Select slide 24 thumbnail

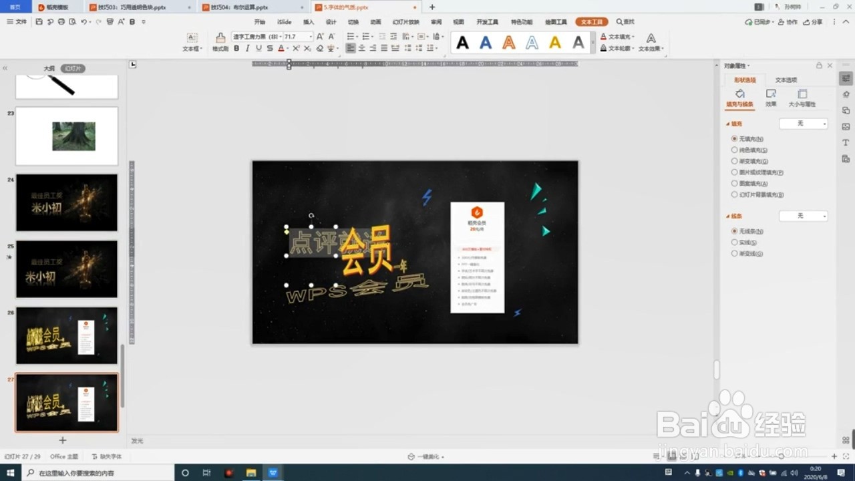click(x=67, y=202)
